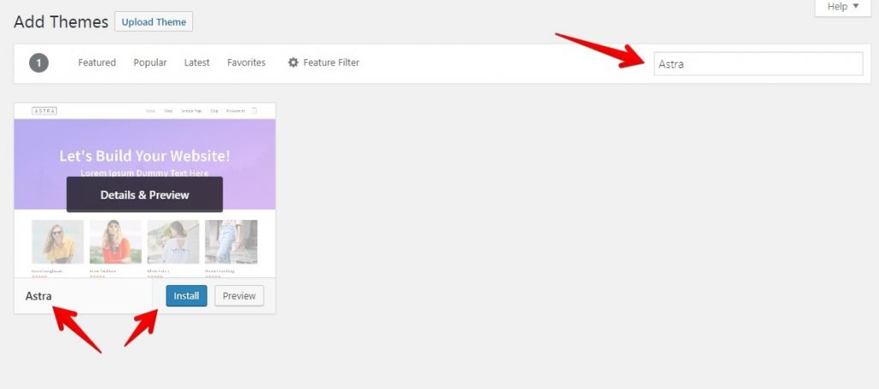Switch to the Featured tab
This screenshot has width=879, height=389.
click(96, 63)
